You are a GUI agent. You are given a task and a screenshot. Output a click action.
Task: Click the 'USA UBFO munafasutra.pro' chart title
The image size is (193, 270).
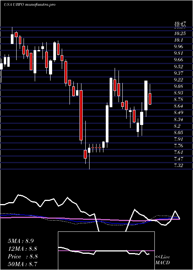[29, 5]
